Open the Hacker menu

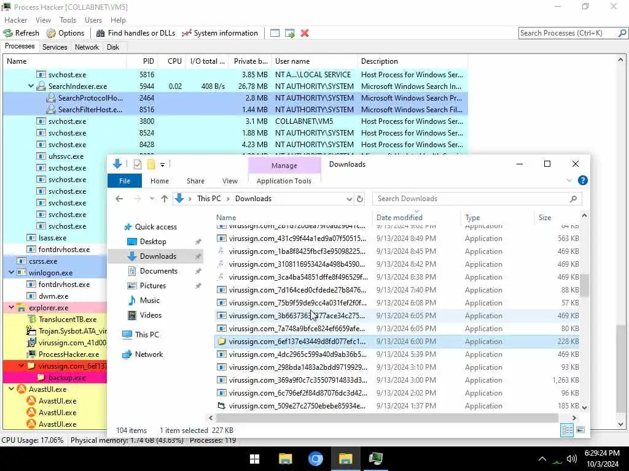(x=15, y=20)
